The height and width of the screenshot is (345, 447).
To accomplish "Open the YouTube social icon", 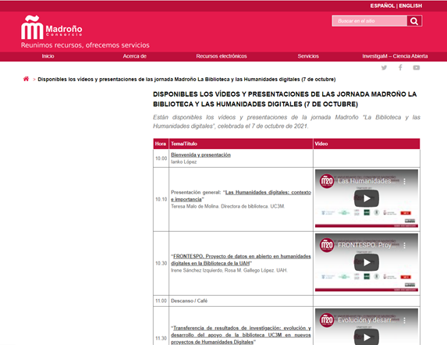I will (x=417, y=68).
